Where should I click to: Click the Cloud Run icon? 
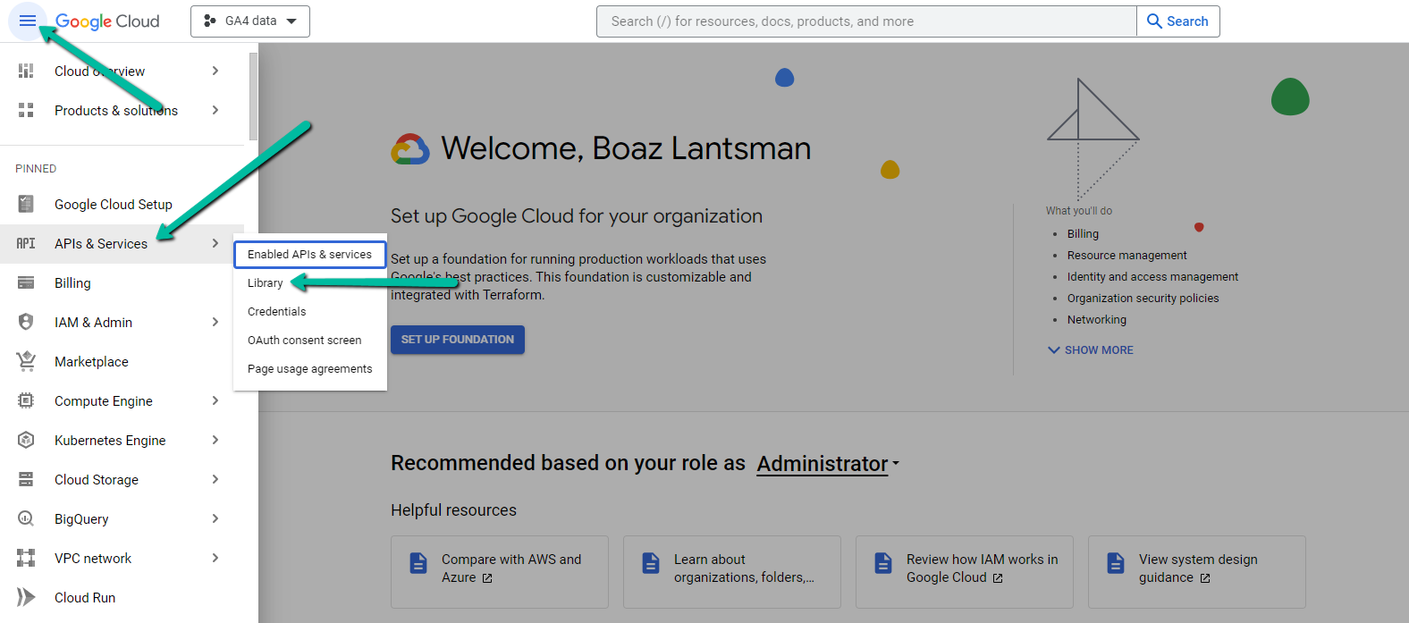tap(26, 597)
